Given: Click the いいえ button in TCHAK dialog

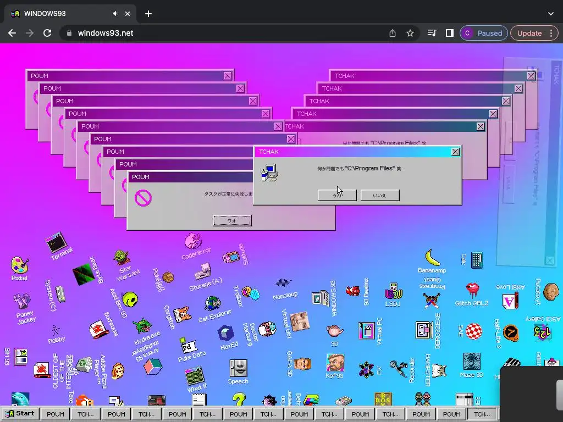Looking at the screenshot, I should pyautogui.click(x=379, y=195).
